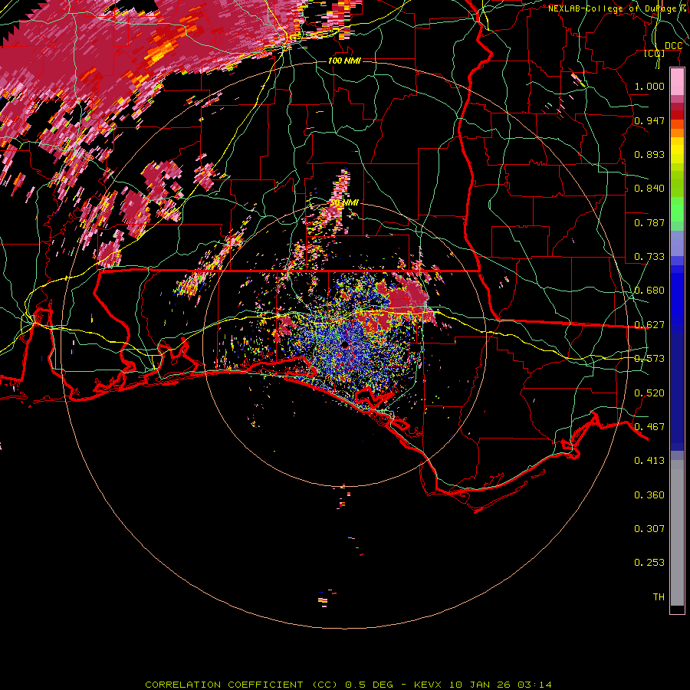Click the DCC label above the legend
690x690 pixels.
673,46
